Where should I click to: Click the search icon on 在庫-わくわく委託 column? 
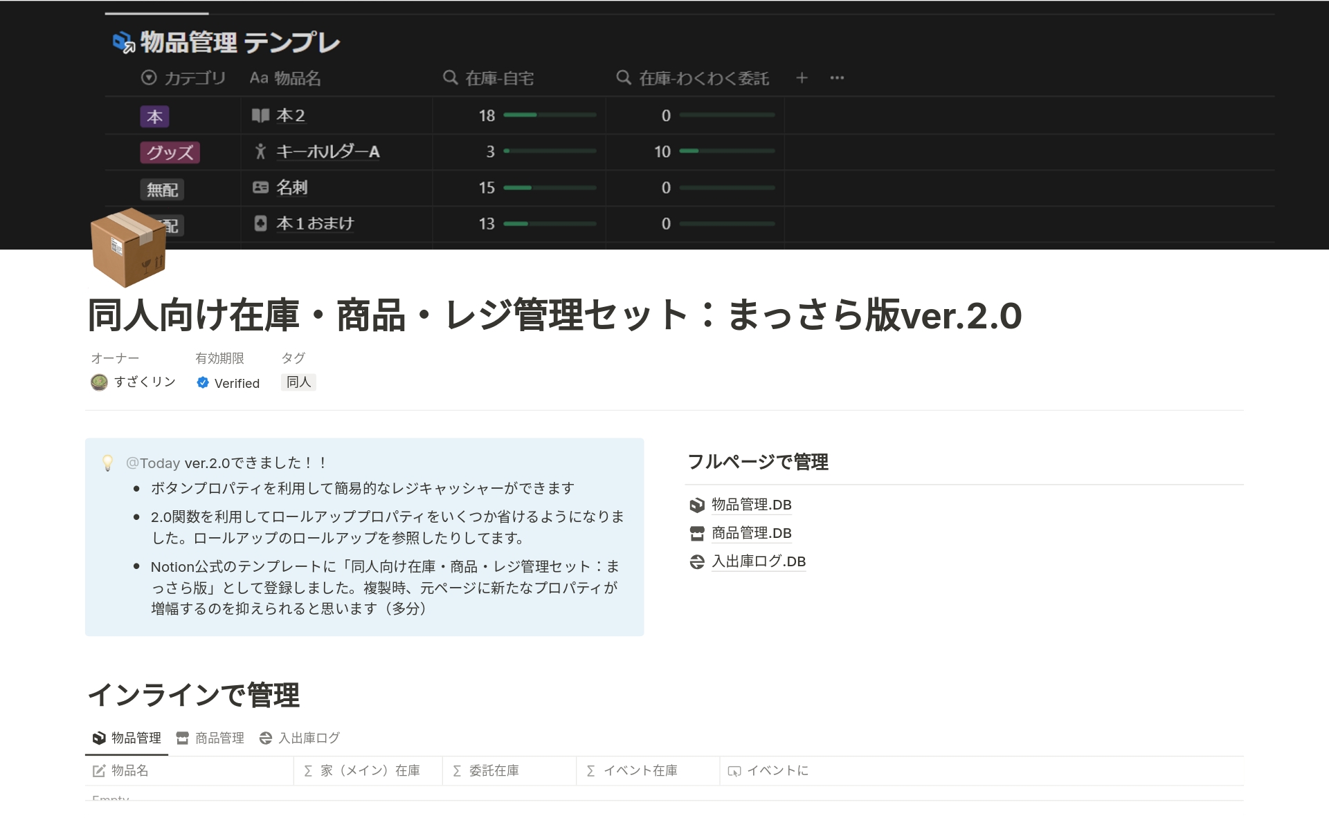[624, 77]
